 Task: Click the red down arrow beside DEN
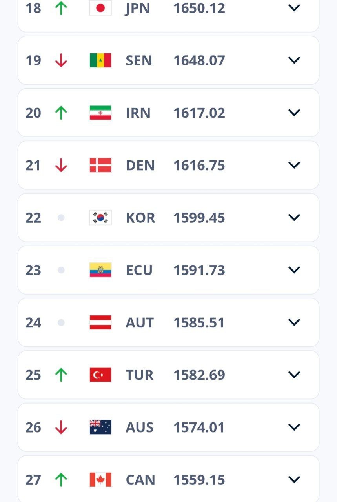click(61, 165)
